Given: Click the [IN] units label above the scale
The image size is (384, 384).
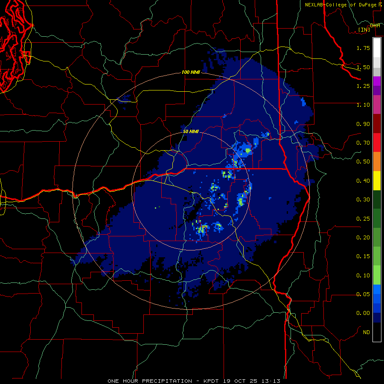Looking at the screenshot, I should click(x=364, y=29).
